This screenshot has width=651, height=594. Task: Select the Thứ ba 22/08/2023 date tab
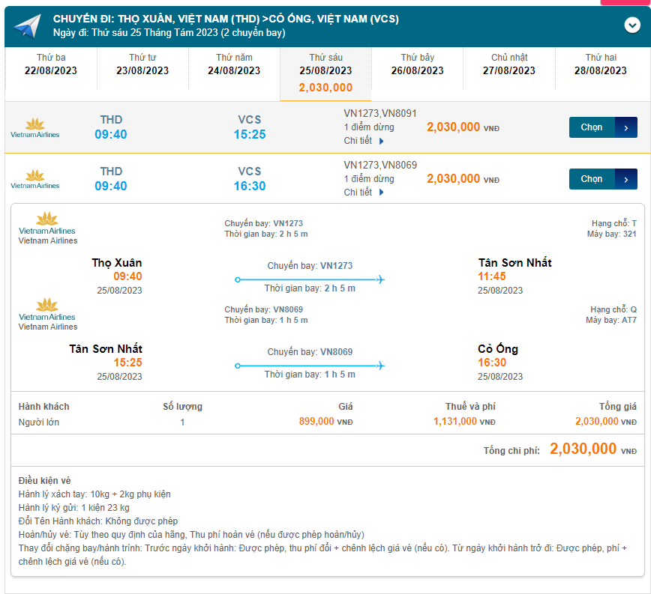[x=51, y=64]
